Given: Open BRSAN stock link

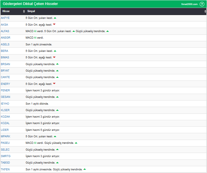Looking at the screenshot, I should coord(5,64).
